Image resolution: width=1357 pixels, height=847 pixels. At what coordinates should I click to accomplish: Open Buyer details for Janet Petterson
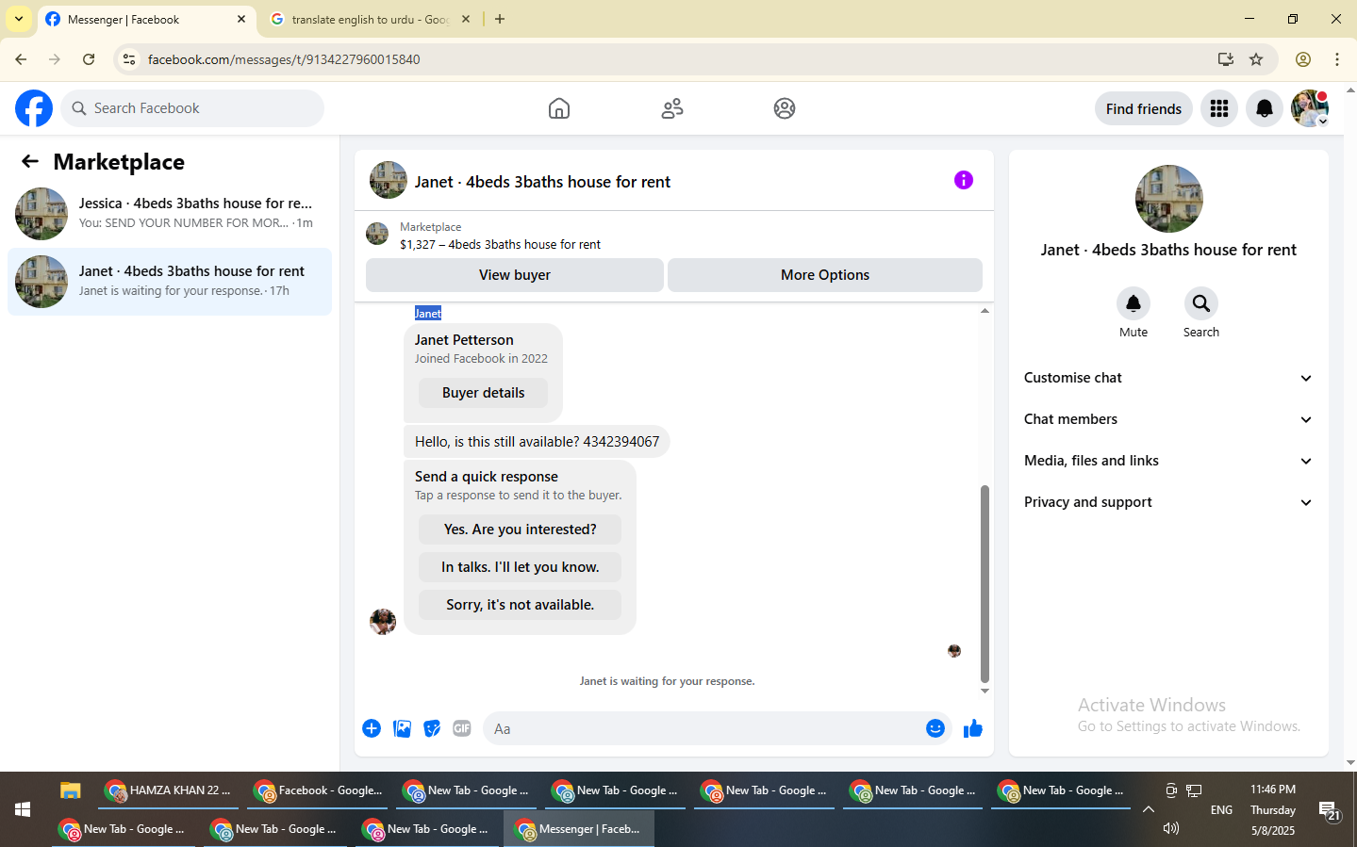[483, 393]
